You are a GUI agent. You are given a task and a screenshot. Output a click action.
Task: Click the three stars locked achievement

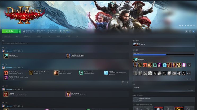pyautogui.click(x=184, y=73)
